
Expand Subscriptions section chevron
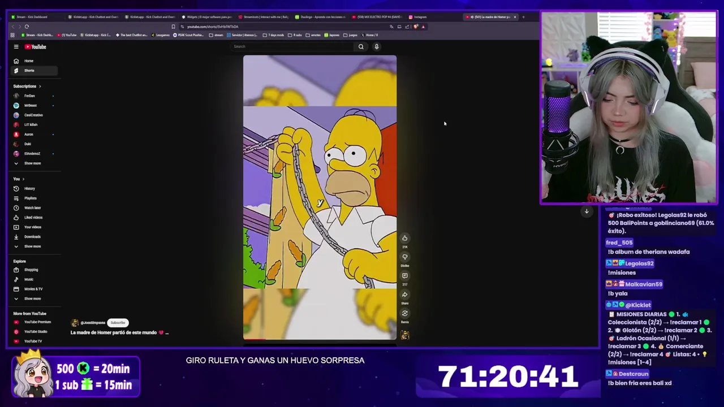[40, 86]
